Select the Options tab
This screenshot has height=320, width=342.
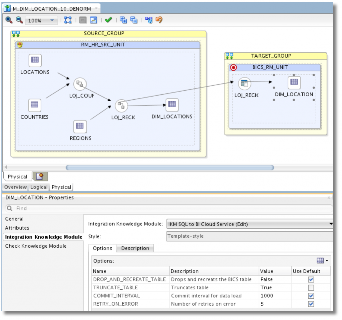(102, 248)
